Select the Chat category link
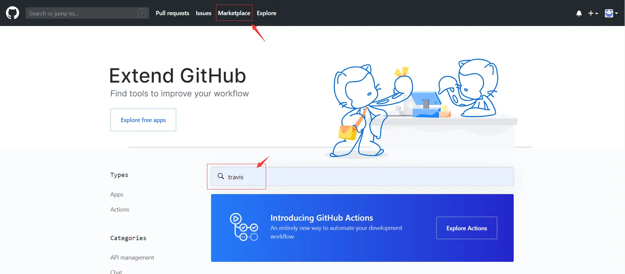The image size is (625, 274). point(116,272)
